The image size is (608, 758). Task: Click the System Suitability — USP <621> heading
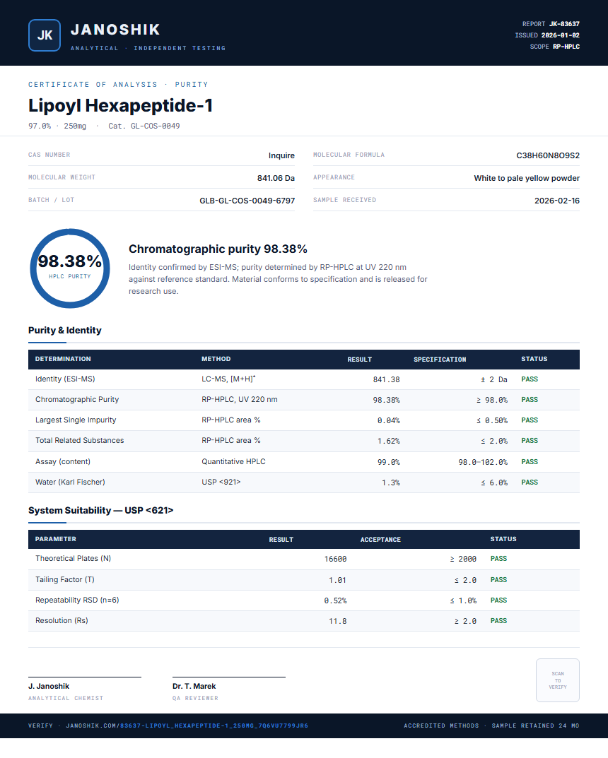100,511
